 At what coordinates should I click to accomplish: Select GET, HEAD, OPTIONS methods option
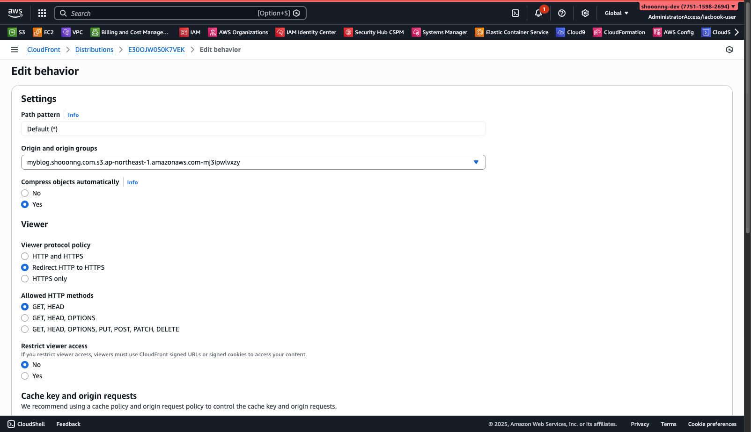pyautogui.click(x=25, y=318)
